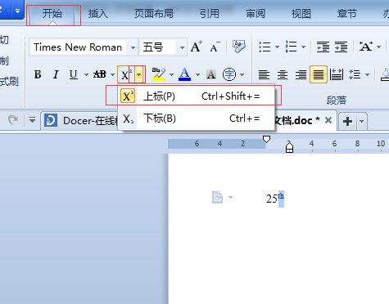The image size is (389, 304).
Task: Apply text highlight color
Action: point(159,74)
